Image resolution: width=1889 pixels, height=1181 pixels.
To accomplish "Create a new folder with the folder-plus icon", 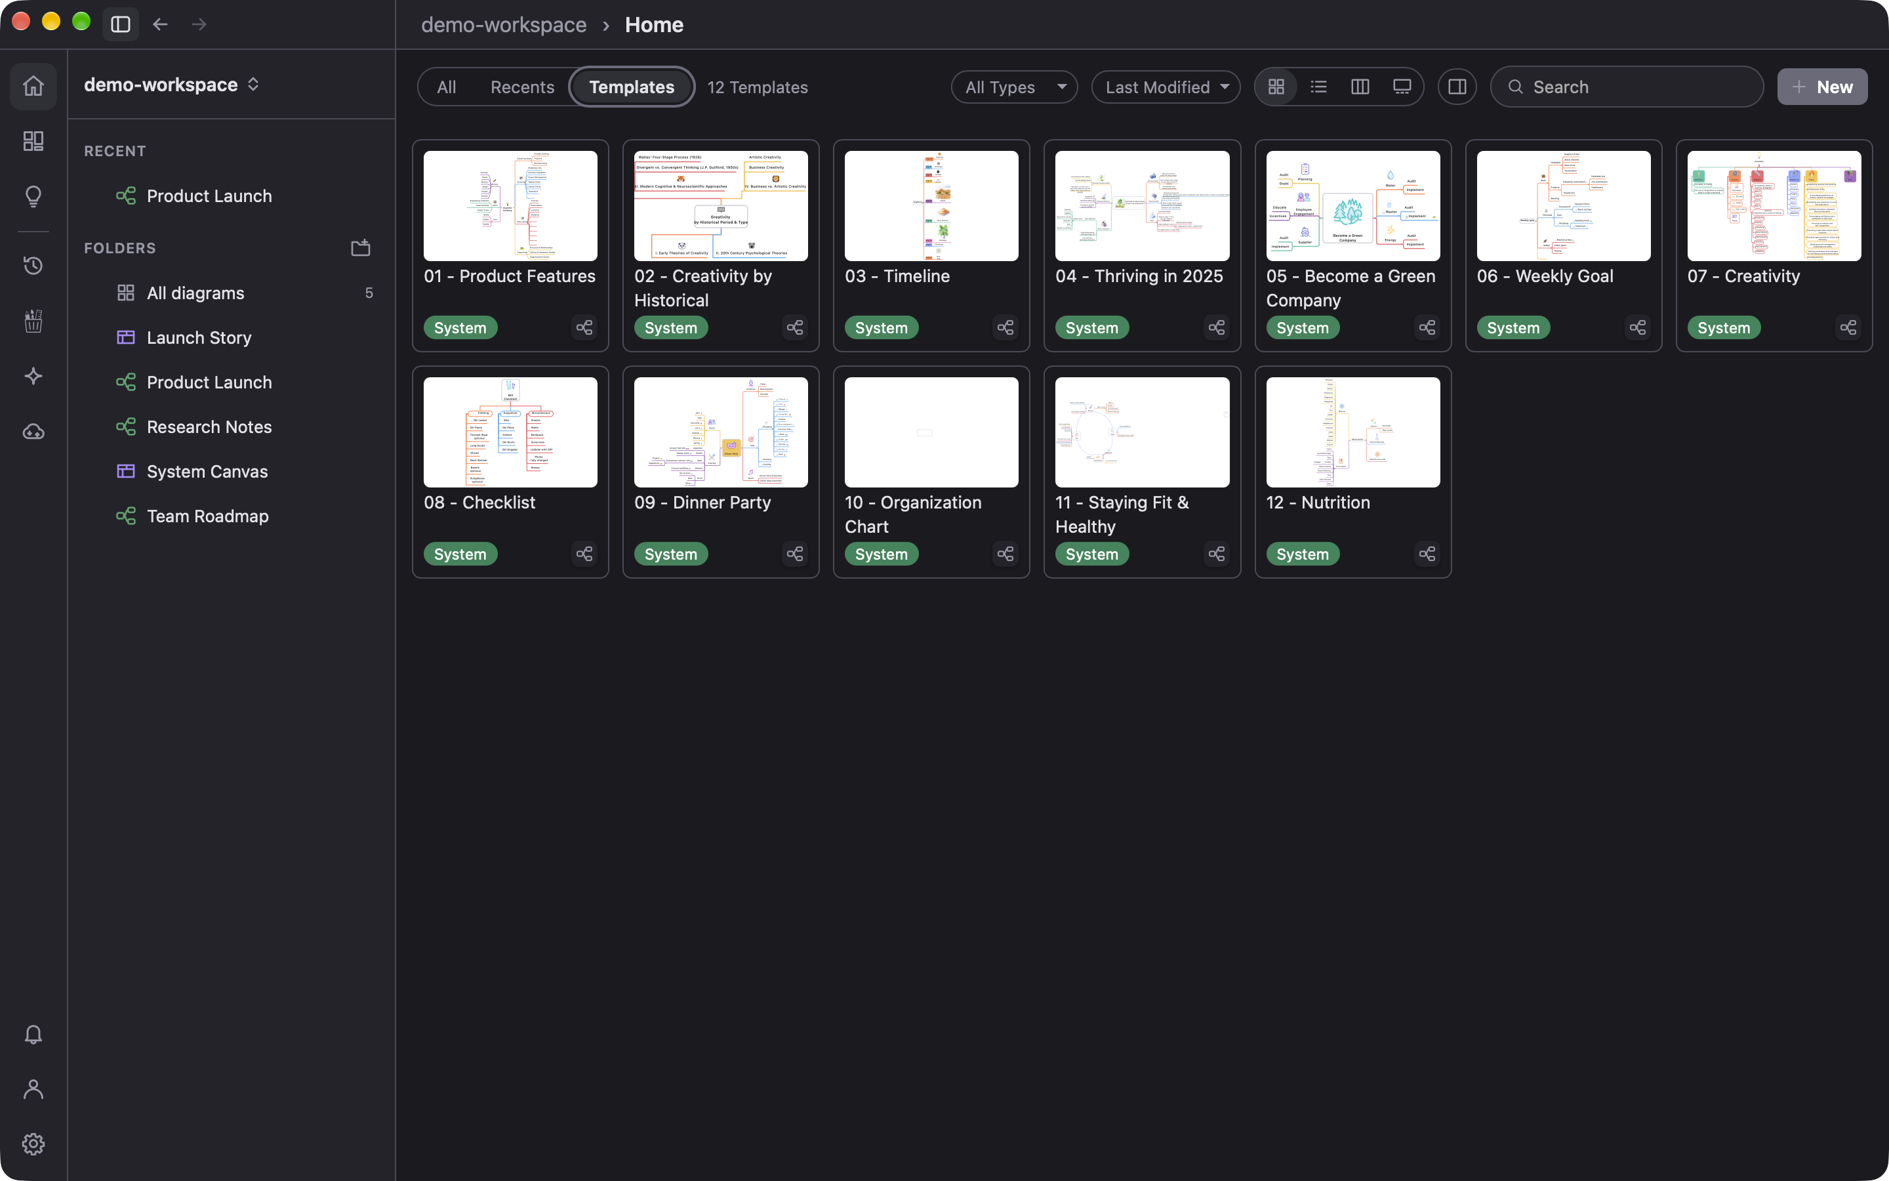I will click(361, 247).
